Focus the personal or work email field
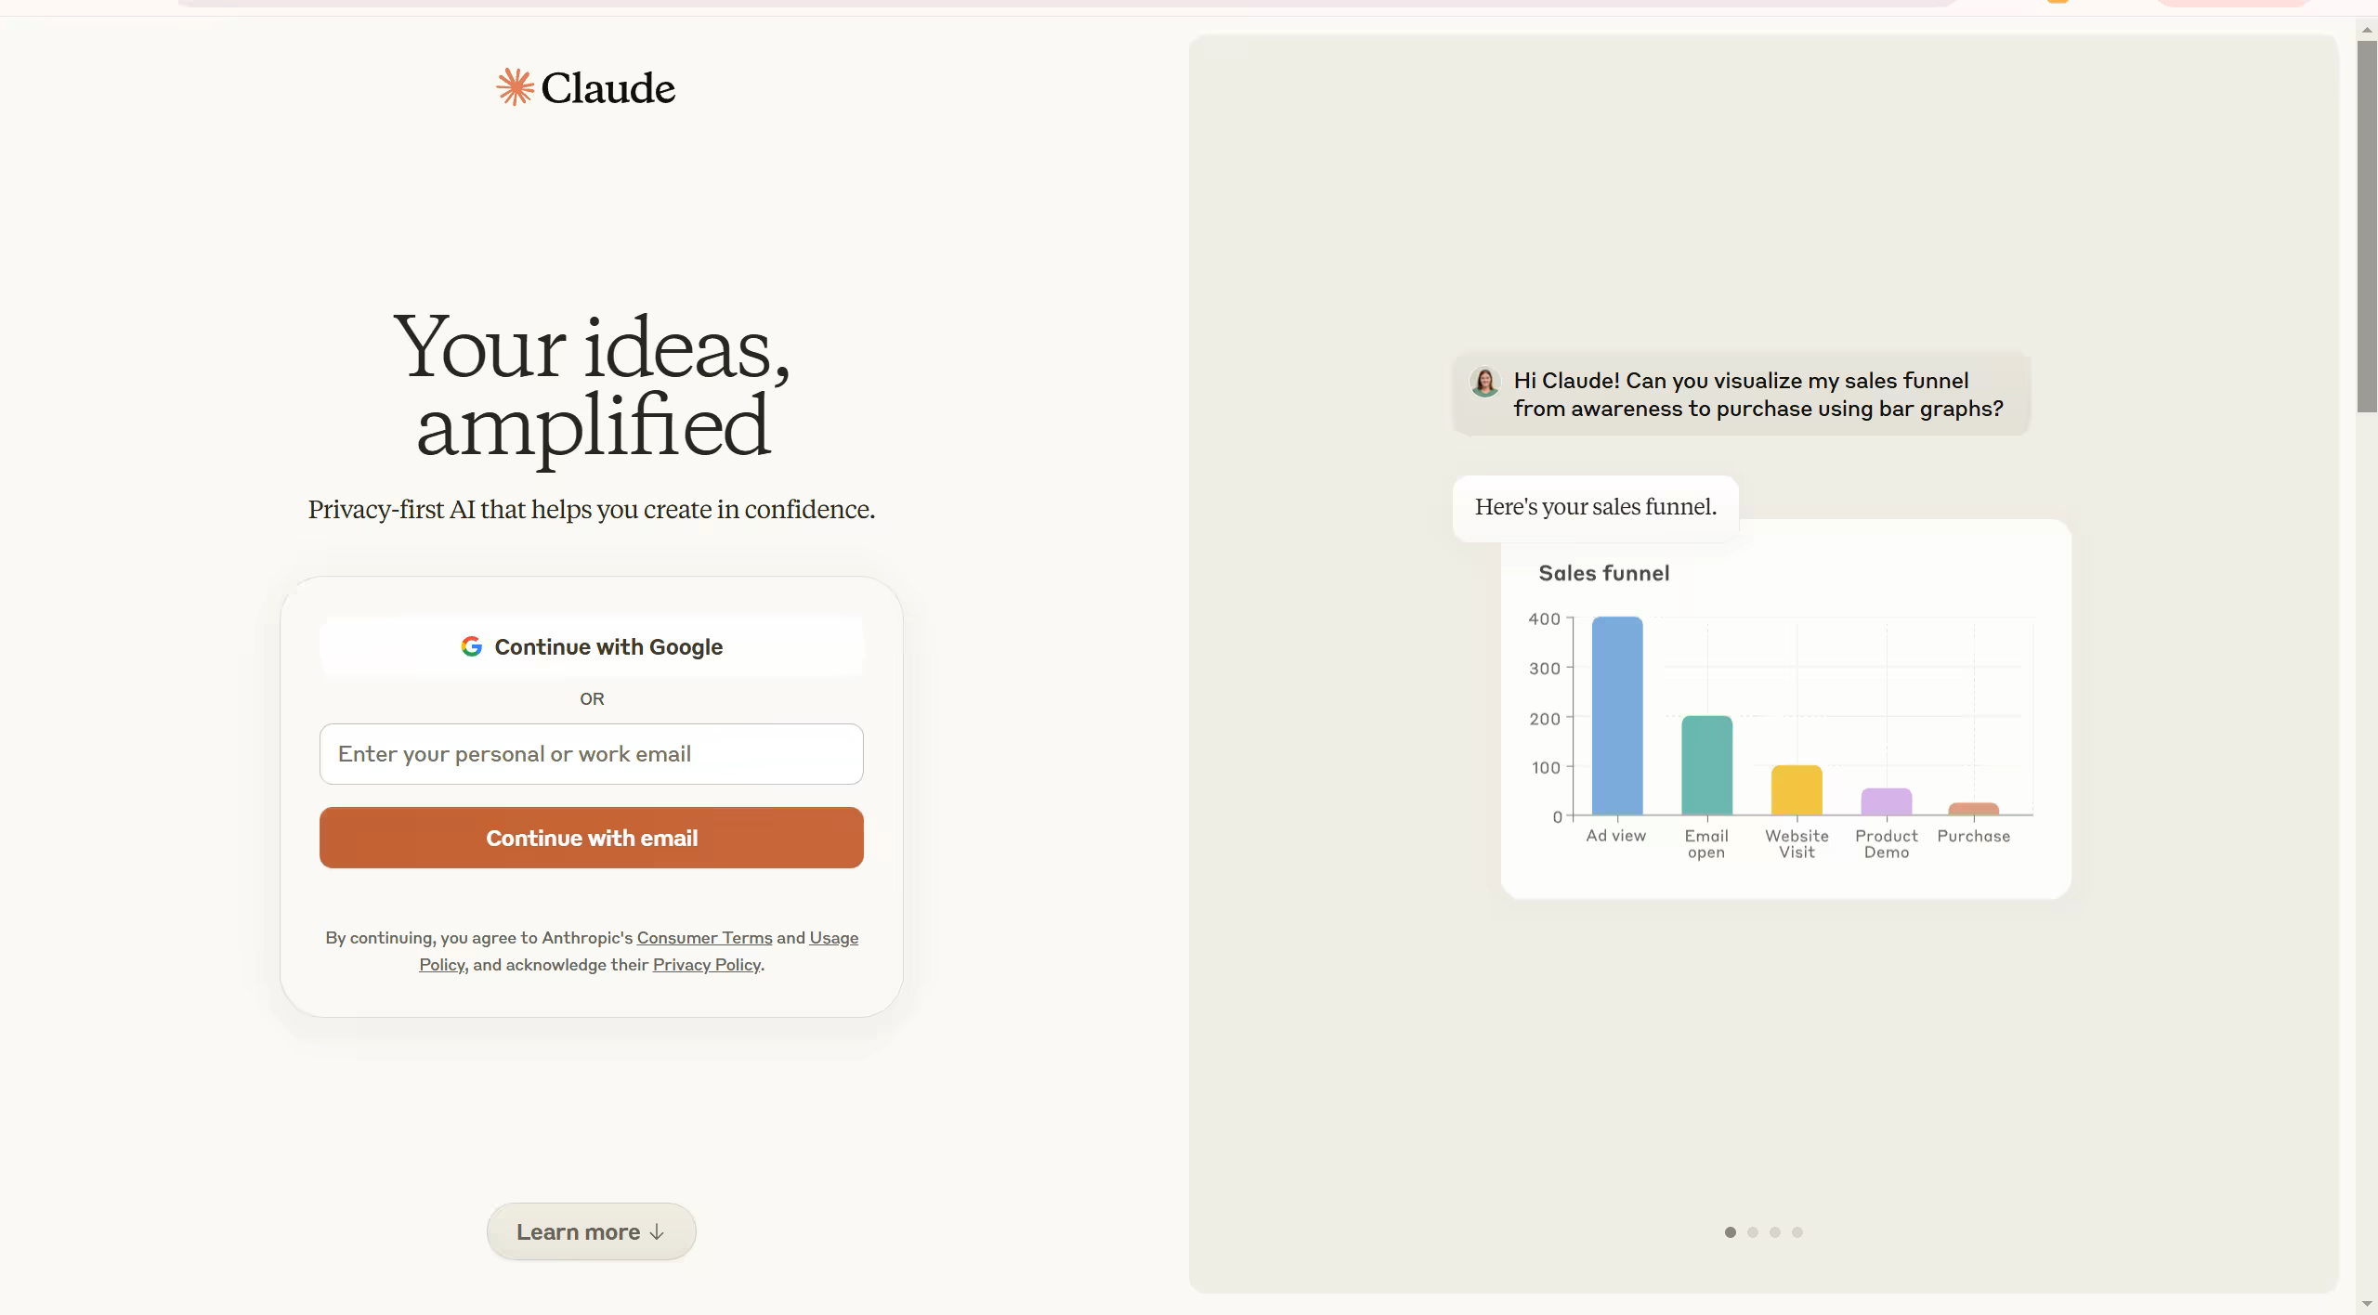 tap(591, 754)
